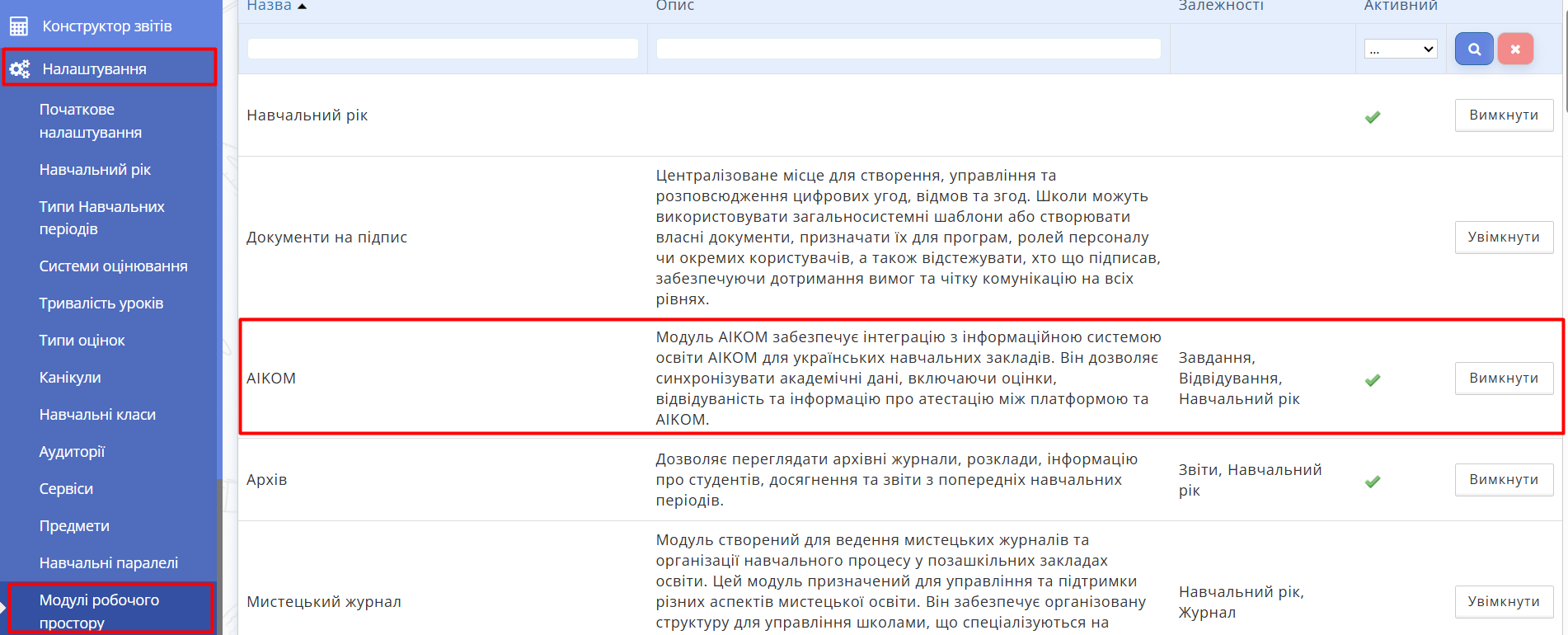
Task: Open Системи оцінювання settings
Action: pyautogui.click(x=113, y=266)
